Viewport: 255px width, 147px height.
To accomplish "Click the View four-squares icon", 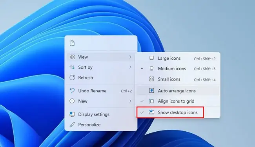I will (72, 57).
